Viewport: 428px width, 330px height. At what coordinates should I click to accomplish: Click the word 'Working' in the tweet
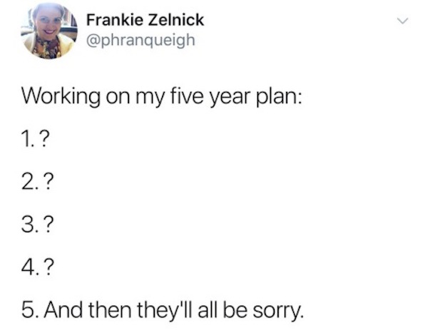[61, 98]
